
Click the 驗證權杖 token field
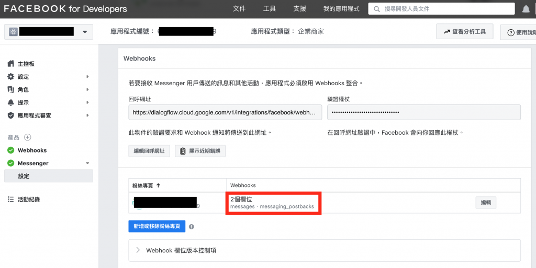[x=424, y=112]
